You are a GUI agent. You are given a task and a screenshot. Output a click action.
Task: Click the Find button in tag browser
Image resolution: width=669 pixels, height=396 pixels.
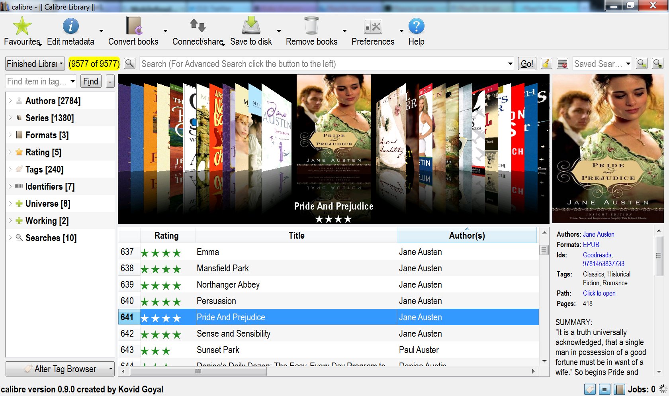pos(91,81)
